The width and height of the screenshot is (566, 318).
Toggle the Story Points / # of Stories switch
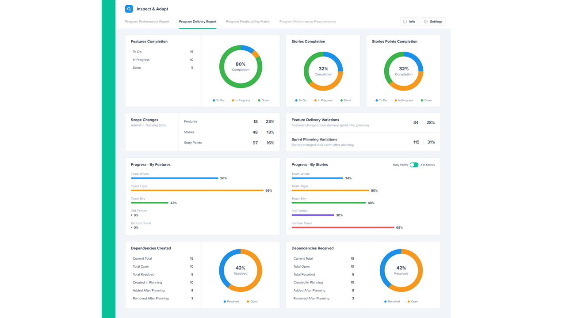coord(414,165)
